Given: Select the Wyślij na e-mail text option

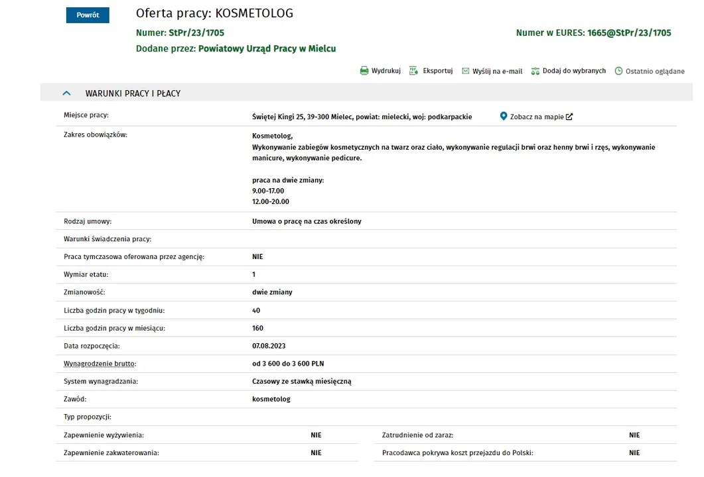Looking at the screenshot, I should click(x=497, y=72).
